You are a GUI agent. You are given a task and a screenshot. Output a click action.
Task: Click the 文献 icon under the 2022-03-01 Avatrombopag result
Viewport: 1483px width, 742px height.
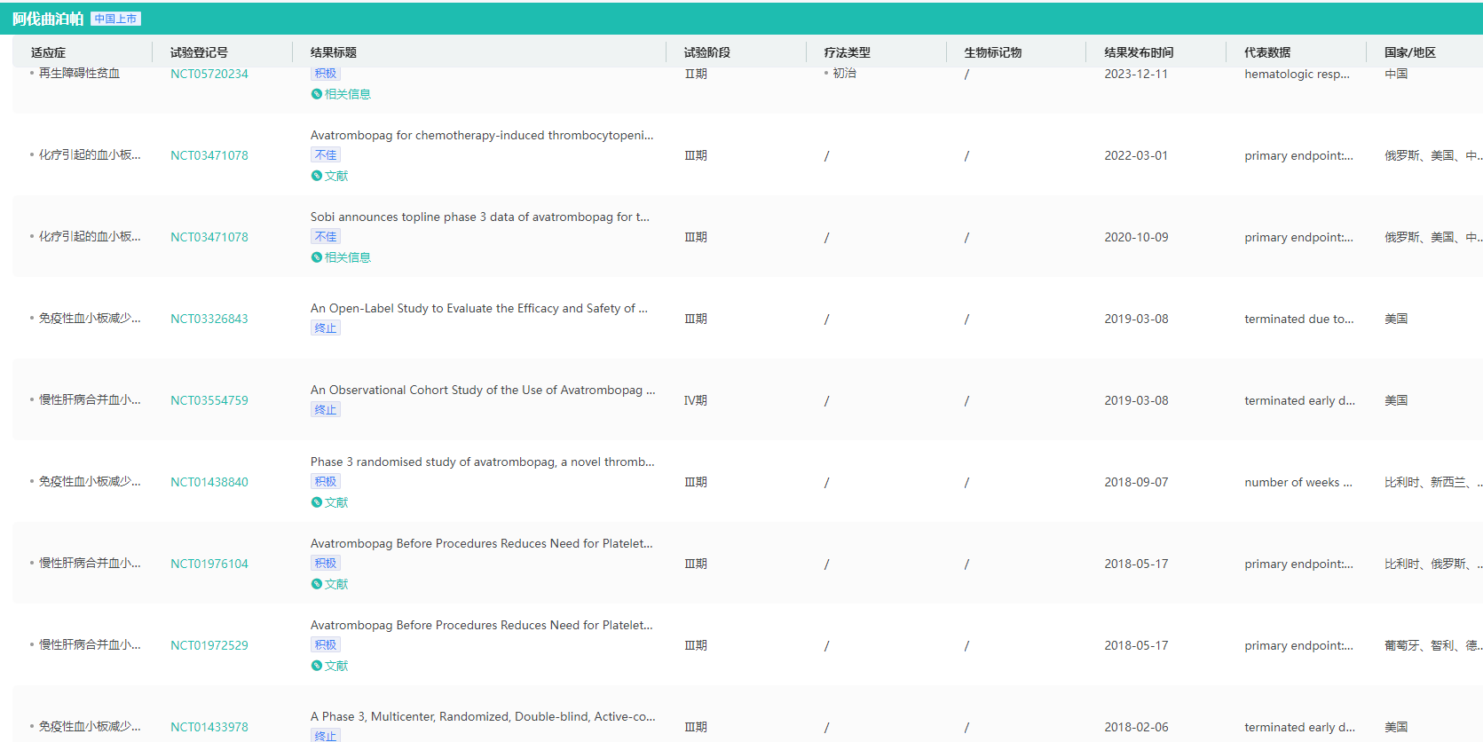(x=316, y=176)
